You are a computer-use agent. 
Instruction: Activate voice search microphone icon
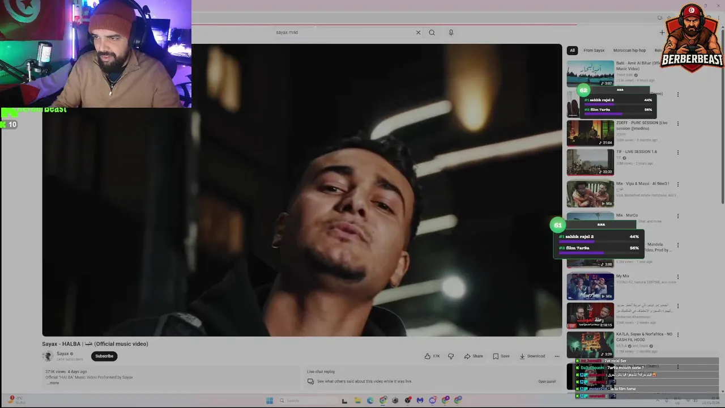click(x=451, y=32)
